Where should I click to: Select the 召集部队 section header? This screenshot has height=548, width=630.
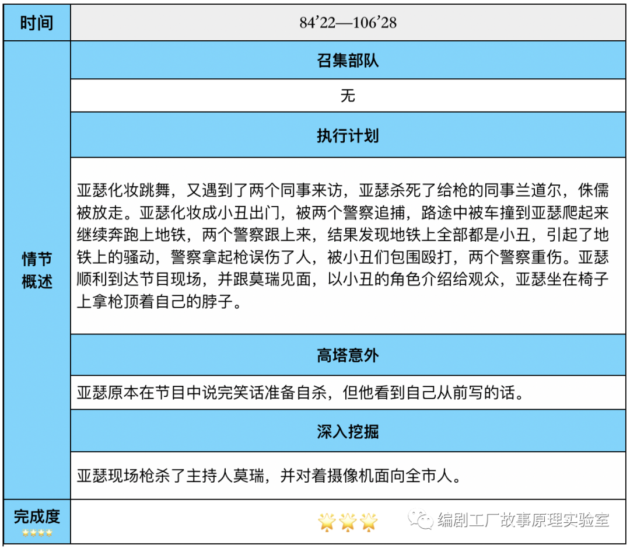(x=348, y=61)
